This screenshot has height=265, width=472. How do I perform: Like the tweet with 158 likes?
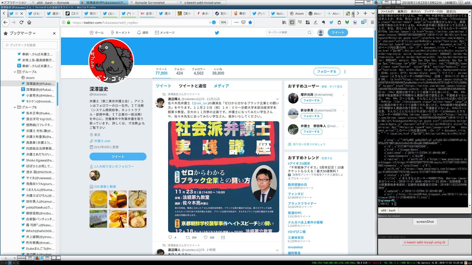(206, 237)
